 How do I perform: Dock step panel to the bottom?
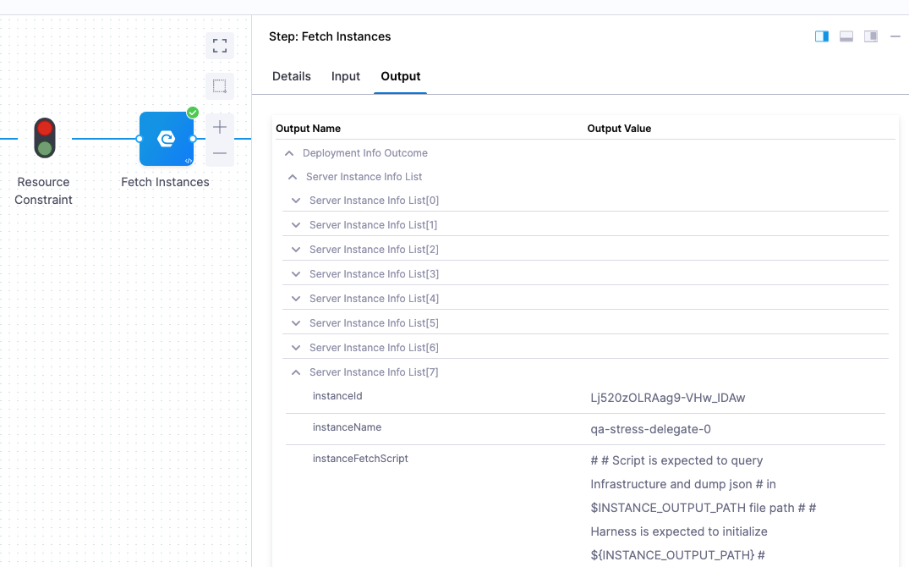[846, 36]
